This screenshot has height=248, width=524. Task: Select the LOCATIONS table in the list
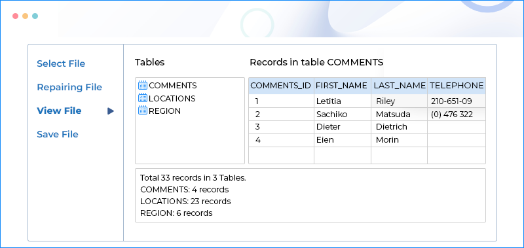[172, 98]
